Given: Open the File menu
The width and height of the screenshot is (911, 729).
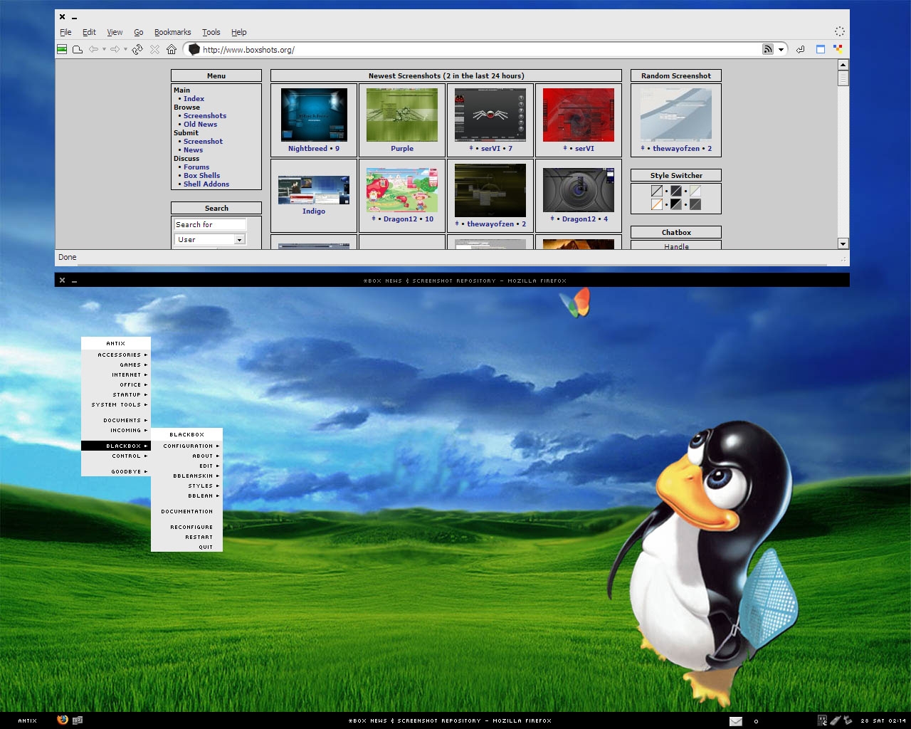Looking at the screenshot, I should 65,32.
